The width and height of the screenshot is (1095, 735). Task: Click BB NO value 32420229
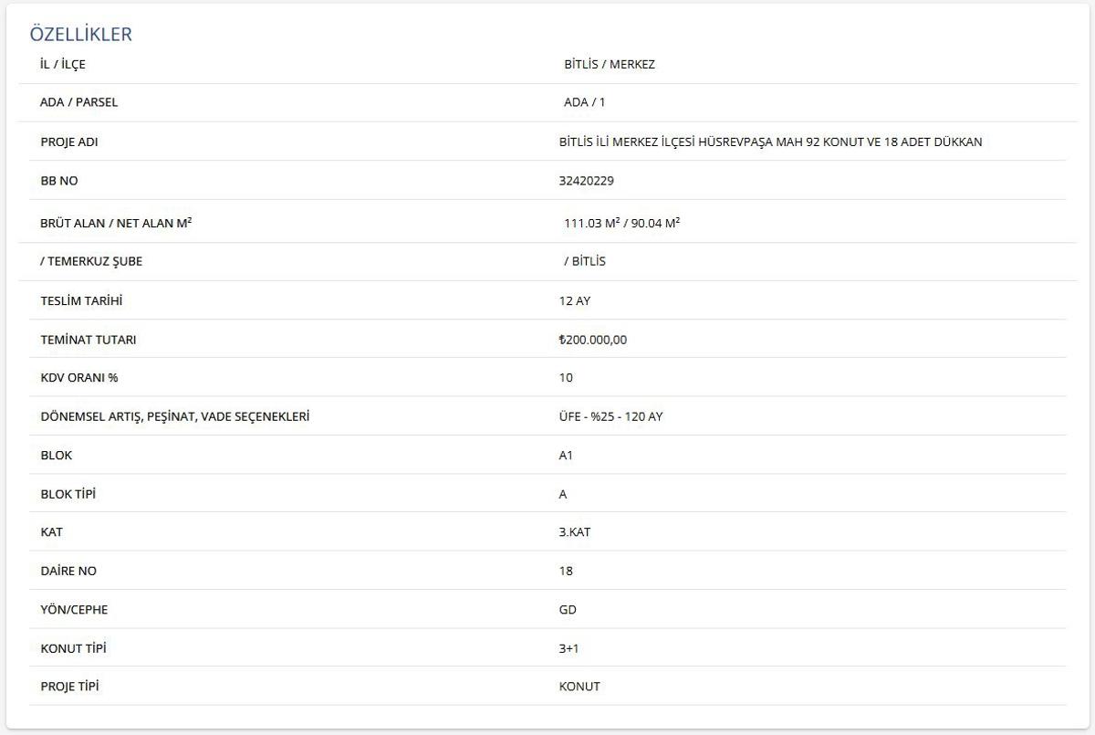coord(586,181)
